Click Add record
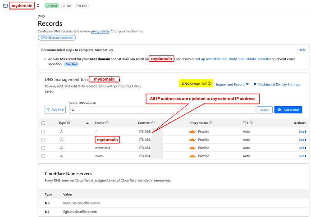 288,110
